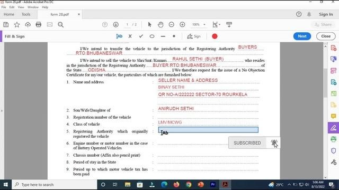Click the scrollbar up arrow
Image resolution: width=339 pixels, height=190 pixels.
[x=325, y=46]
